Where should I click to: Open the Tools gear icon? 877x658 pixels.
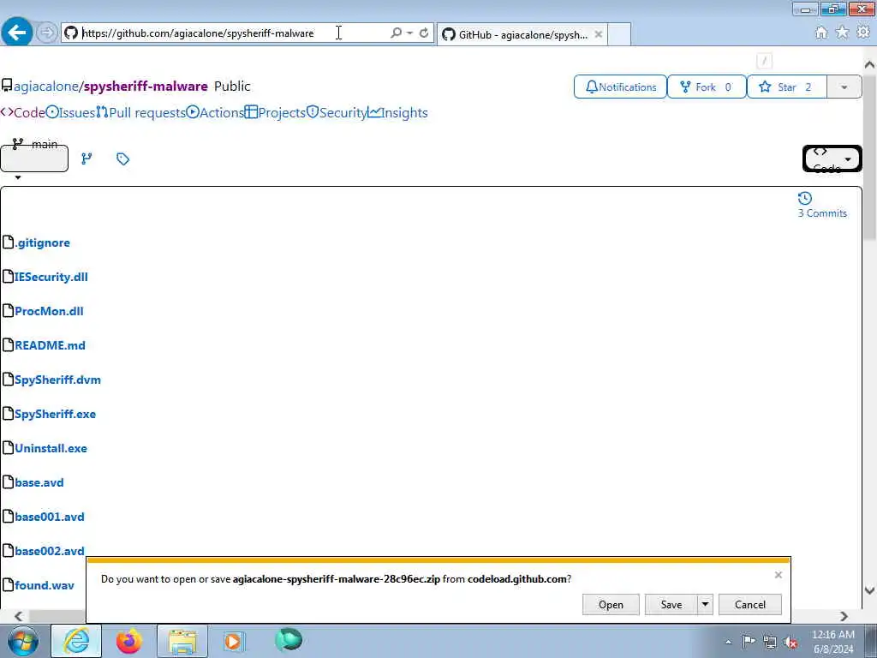pos(863,33)
